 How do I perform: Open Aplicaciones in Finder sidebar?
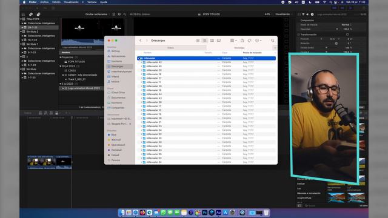pos(118,56)
